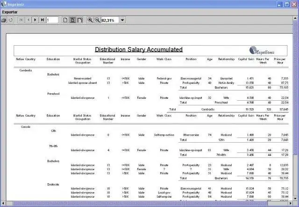Click the Cambodia total hours 120
Viewport: 299px width, 207px height.
[x=269, y=110]
